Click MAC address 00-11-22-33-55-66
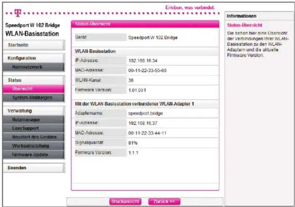This screenshot has height=207, width=295. tap(147, 71)
